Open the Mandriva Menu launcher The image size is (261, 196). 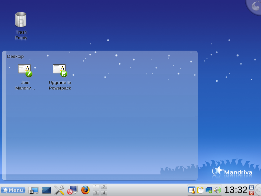[13, 190]
